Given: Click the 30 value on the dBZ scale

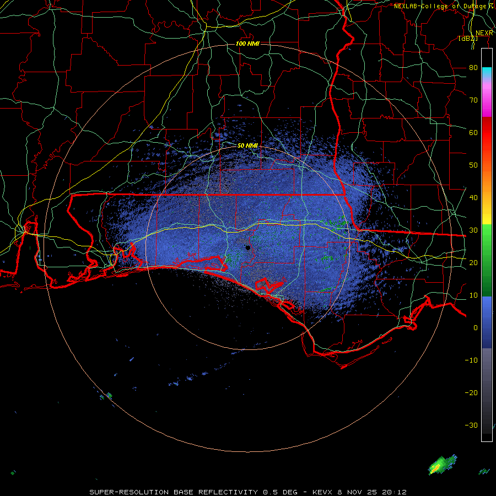Looking at the screenshot, I should point(473,230).
